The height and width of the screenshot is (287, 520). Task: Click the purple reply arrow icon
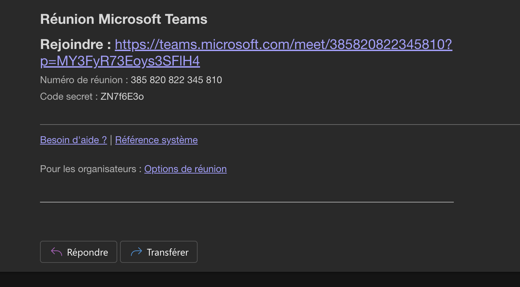(57, 252)
